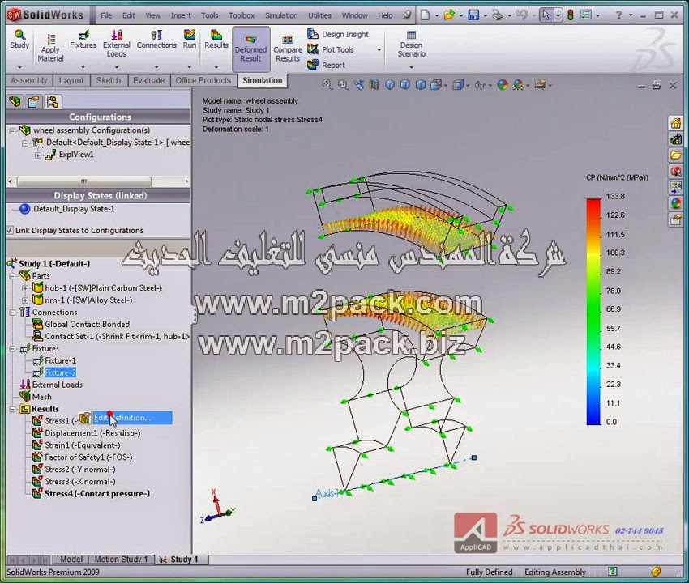689x583 pixels.
Task: Expand the Plot Tools dropdown arrow
Action: click(379, 50)
